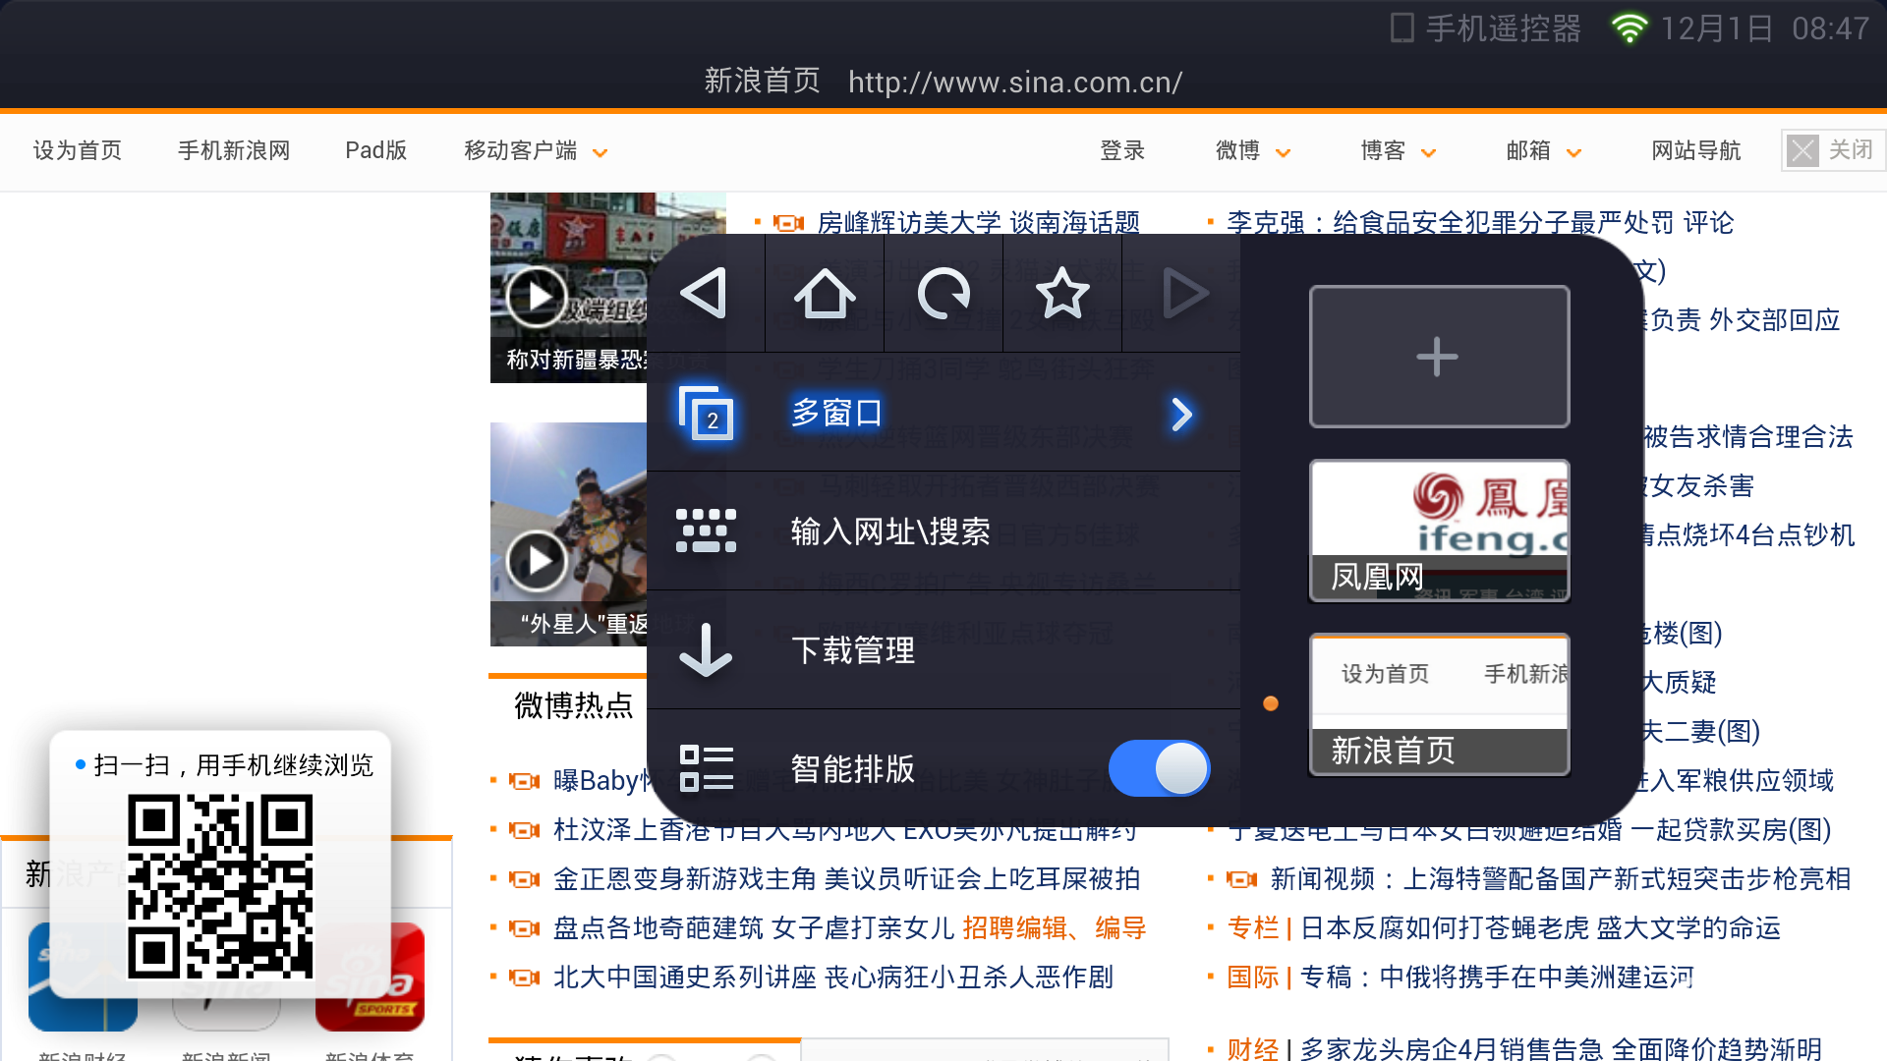The image size is (1887, 1061).
Task: Bookmark page with the star icon
Action: [1062, 293]
